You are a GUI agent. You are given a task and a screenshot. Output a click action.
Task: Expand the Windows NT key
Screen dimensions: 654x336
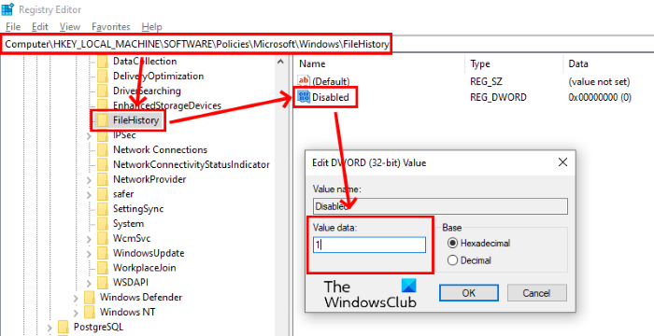76,313
